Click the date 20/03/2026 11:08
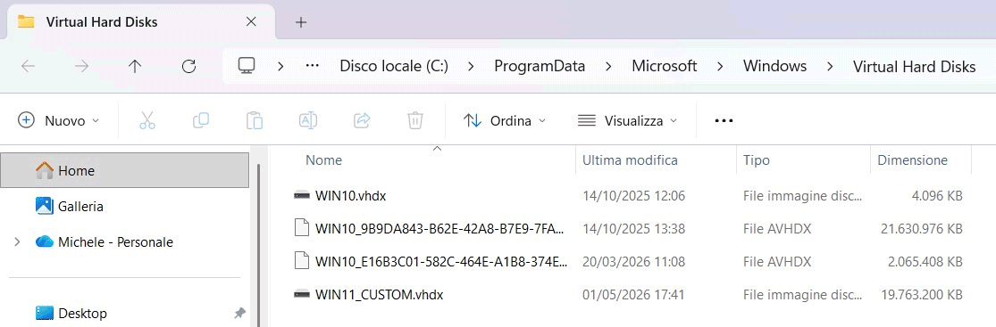Image resolution: width=996 pixels, height=327 pixels. coord(634,262)
